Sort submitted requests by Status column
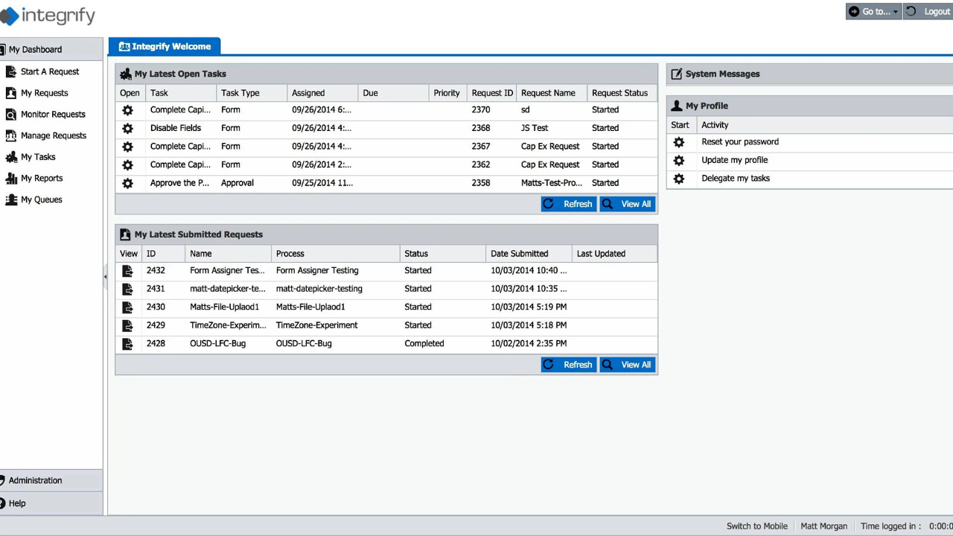Image resolution: width=953 pixels, height=536 pixels. (443, 254)
